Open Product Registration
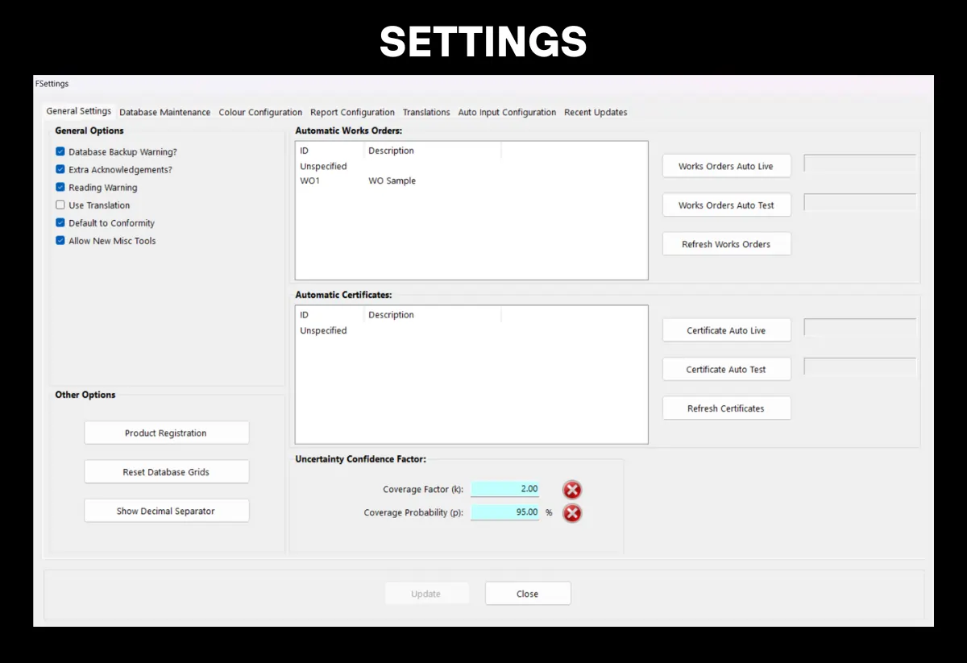This screenshot has height=663, width=967. click(166, 432)
